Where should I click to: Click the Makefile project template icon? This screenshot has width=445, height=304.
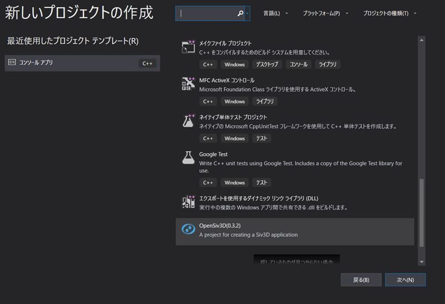[189, 47]
